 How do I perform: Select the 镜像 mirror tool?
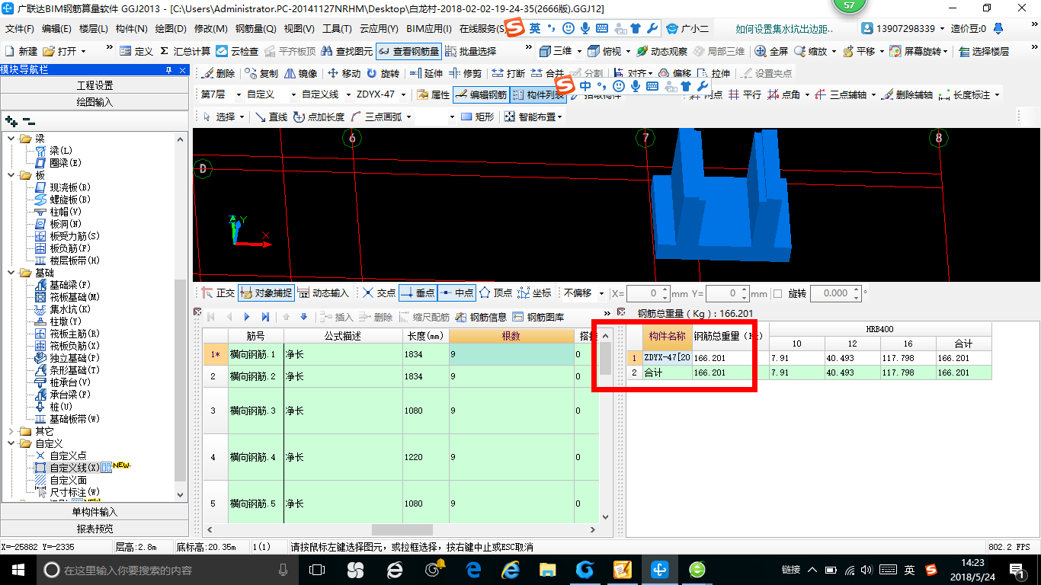300,74
